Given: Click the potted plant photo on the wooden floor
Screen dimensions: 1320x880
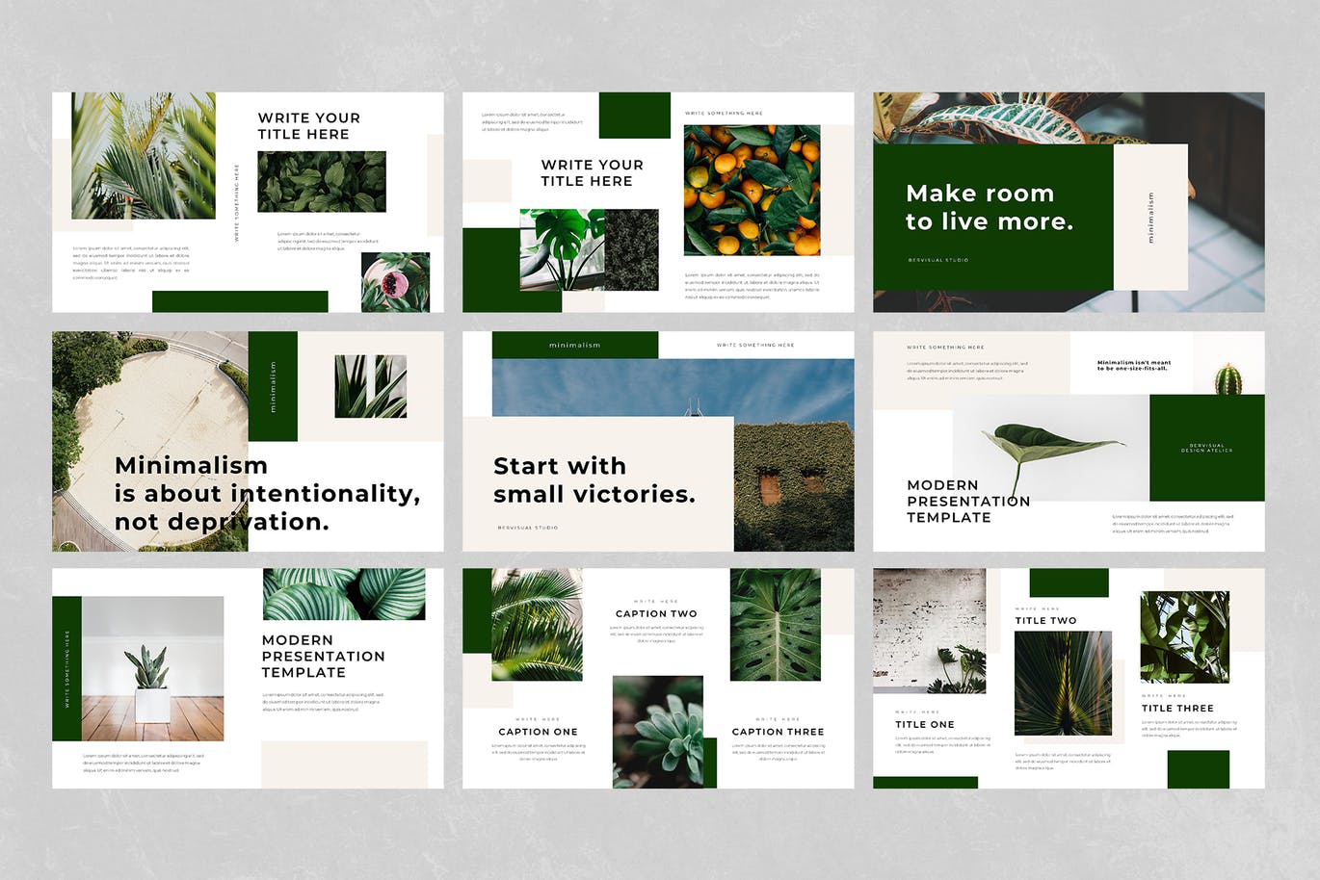Looking at the screenshot, I should 152,668.
